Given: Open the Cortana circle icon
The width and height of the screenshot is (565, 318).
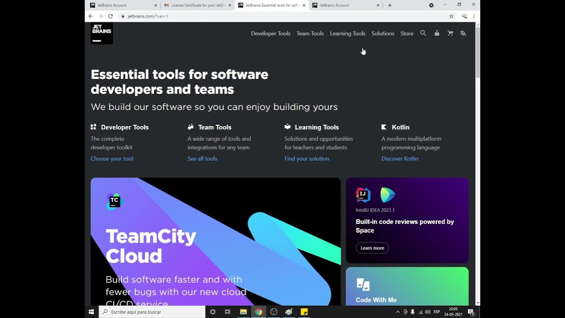Looking at the screenshot, I should pyautogui.click(x=213, y=312).
